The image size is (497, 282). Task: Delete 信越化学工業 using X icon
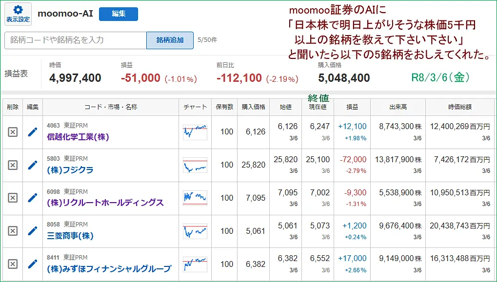12,132
